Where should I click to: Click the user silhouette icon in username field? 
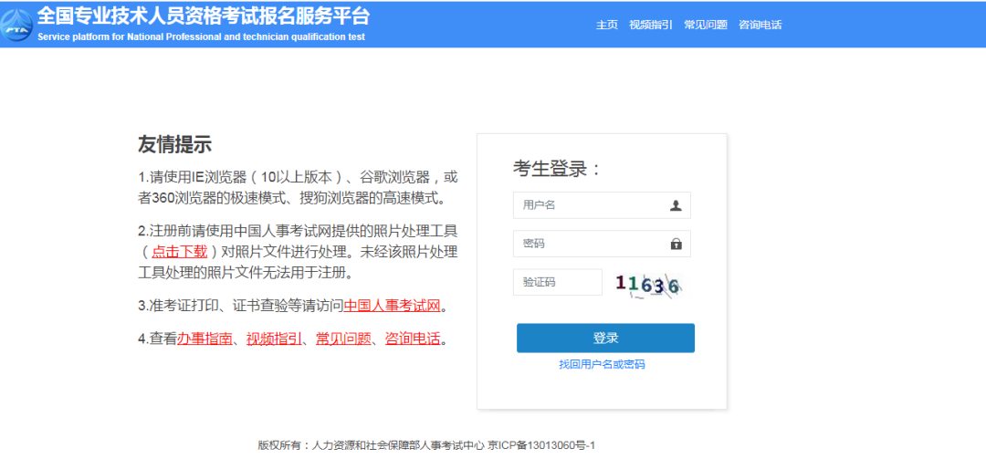[x=676, y=205]
